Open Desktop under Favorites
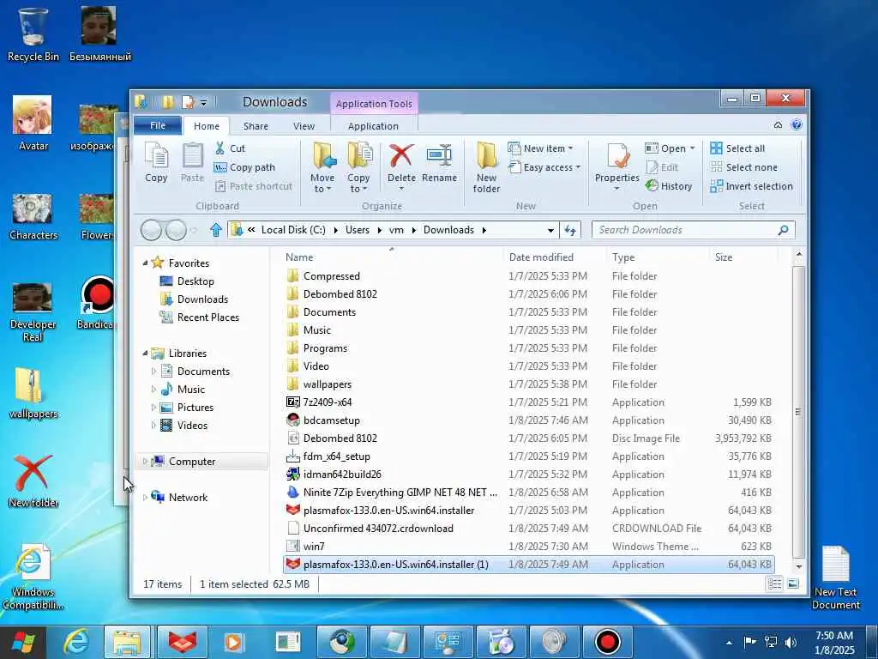Screen dimensions: 878x659 pos(195,281)
